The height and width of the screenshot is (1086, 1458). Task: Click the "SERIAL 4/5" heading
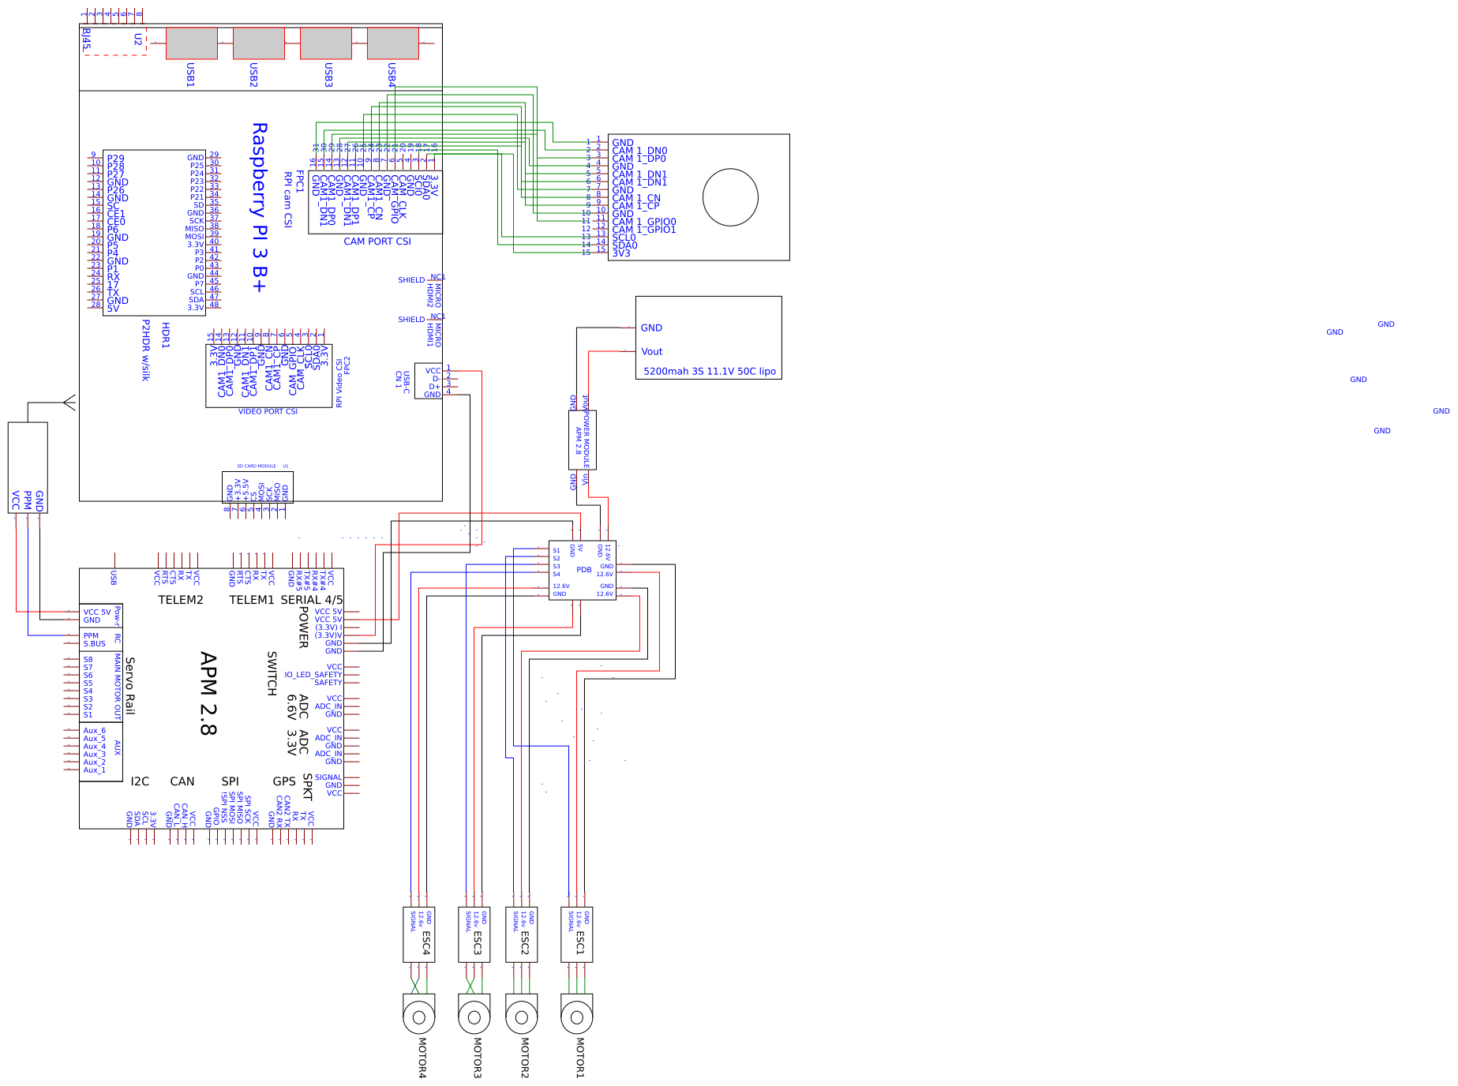click(x=312, y=600)
